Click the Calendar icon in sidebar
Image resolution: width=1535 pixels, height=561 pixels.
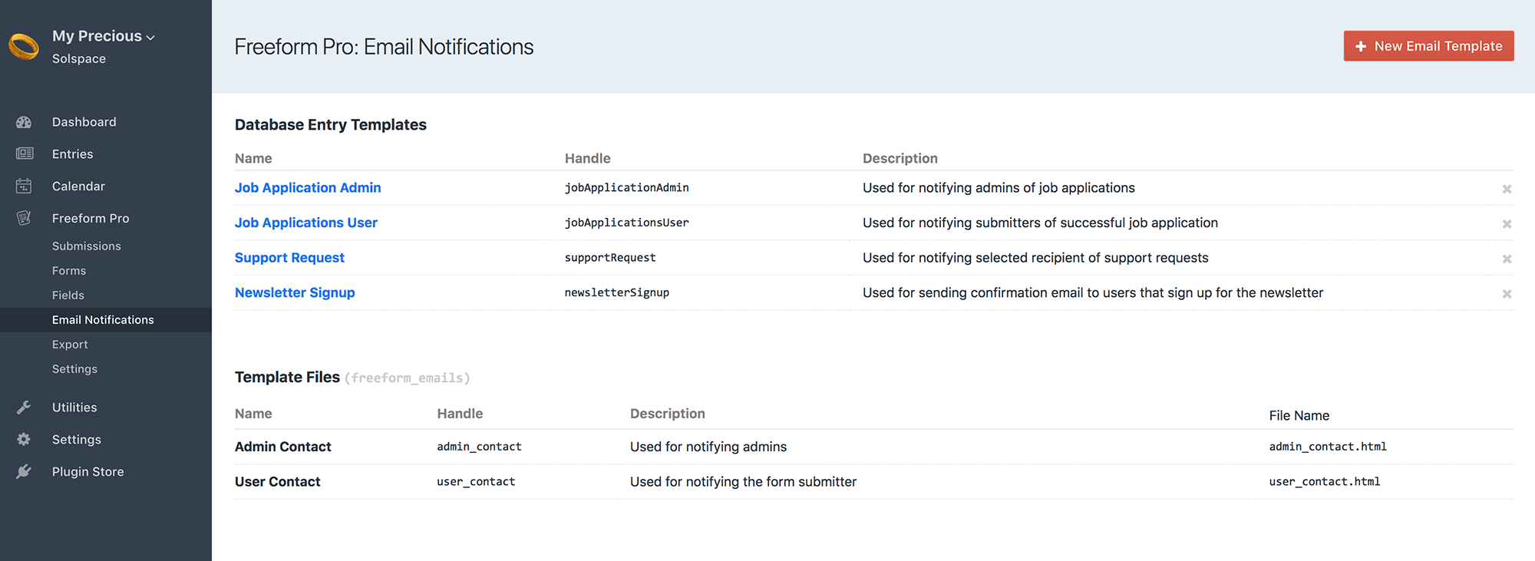click(x=24, y=186)
